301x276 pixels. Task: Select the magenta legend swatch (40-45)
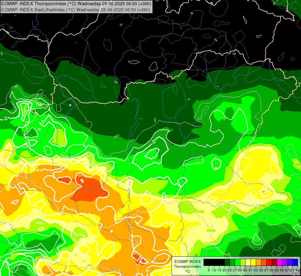click(279, 262)
